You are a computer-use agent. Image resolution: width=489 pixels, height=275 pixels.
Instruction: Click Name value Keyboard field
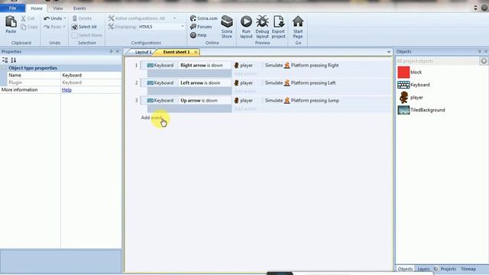[91, 75]
